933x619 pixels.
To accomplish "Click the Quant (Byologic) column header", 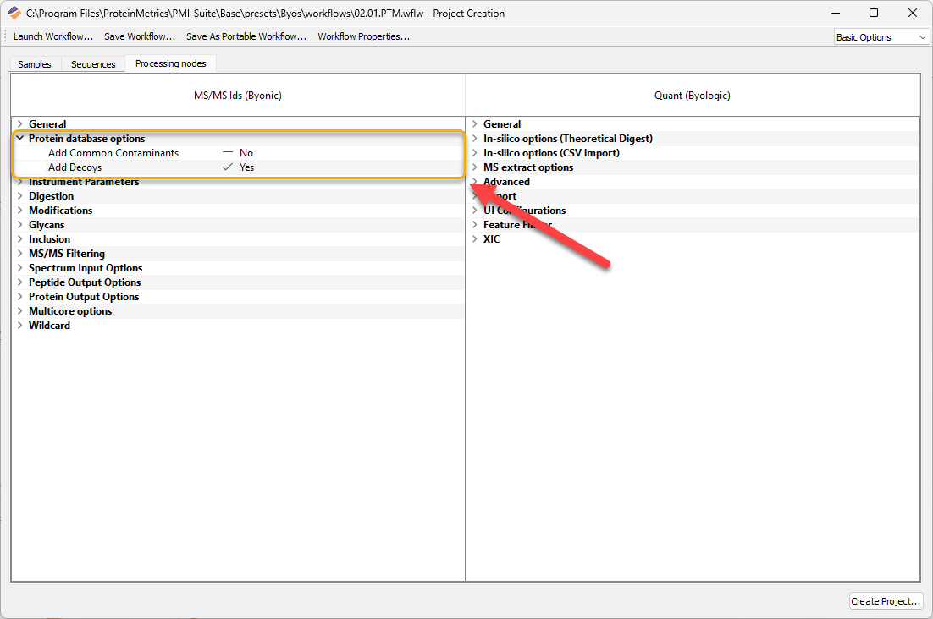I will [x=693, y=95].
